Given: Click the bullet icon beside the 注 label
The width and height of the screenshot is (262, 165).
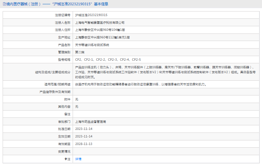Looking at the screenshot, I should [66, 159].
